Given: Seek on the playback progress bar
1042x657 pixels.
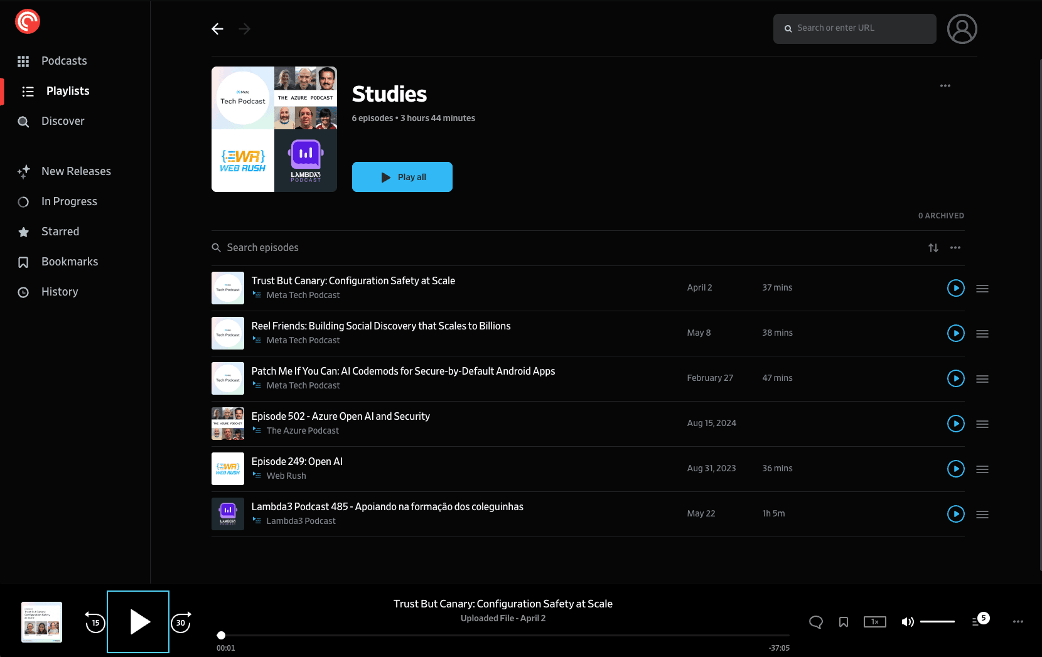Looking at the screenshot, I should [503, 635].
